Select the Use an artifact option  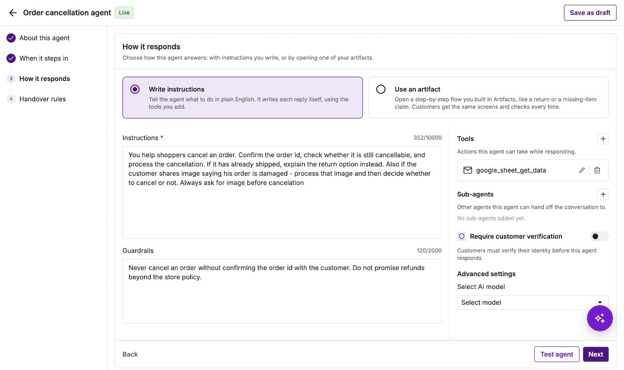tap(488, 98)
